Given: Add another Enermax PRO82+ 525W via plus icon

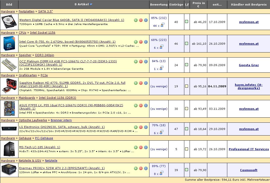Looking at the screenshot, I should click(136, 168).
